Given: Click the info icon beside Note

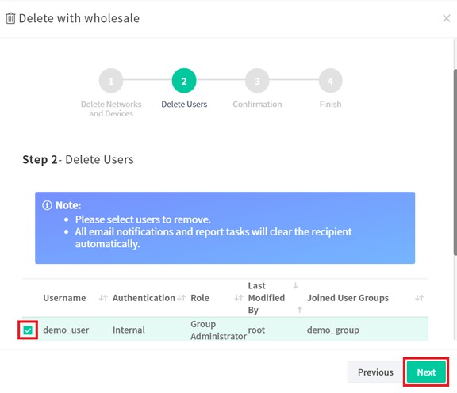Looking at the screenshot, I should (47, 205).
